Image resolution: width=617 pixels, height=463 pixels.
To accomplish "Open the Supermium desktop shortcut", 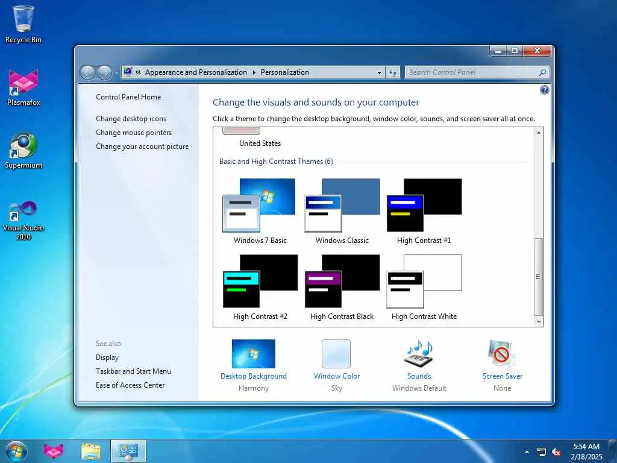I will pyautogui.click(x=23, y=150).
